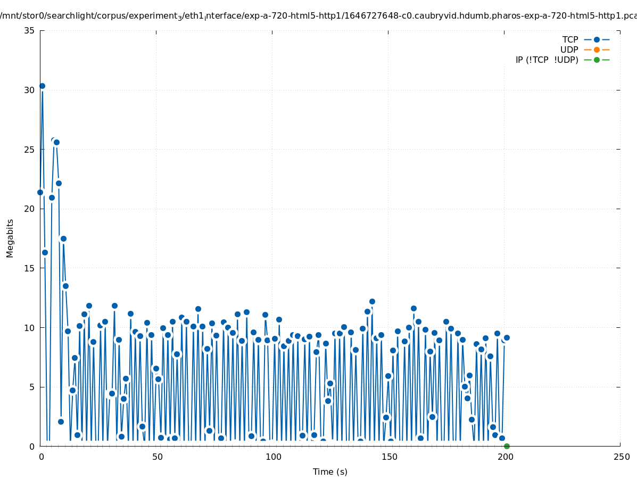The width and height of the screenshot is (637, 479).
Task: Click the highest TCP data point above 30 megabits
Action: pos(42,86)
